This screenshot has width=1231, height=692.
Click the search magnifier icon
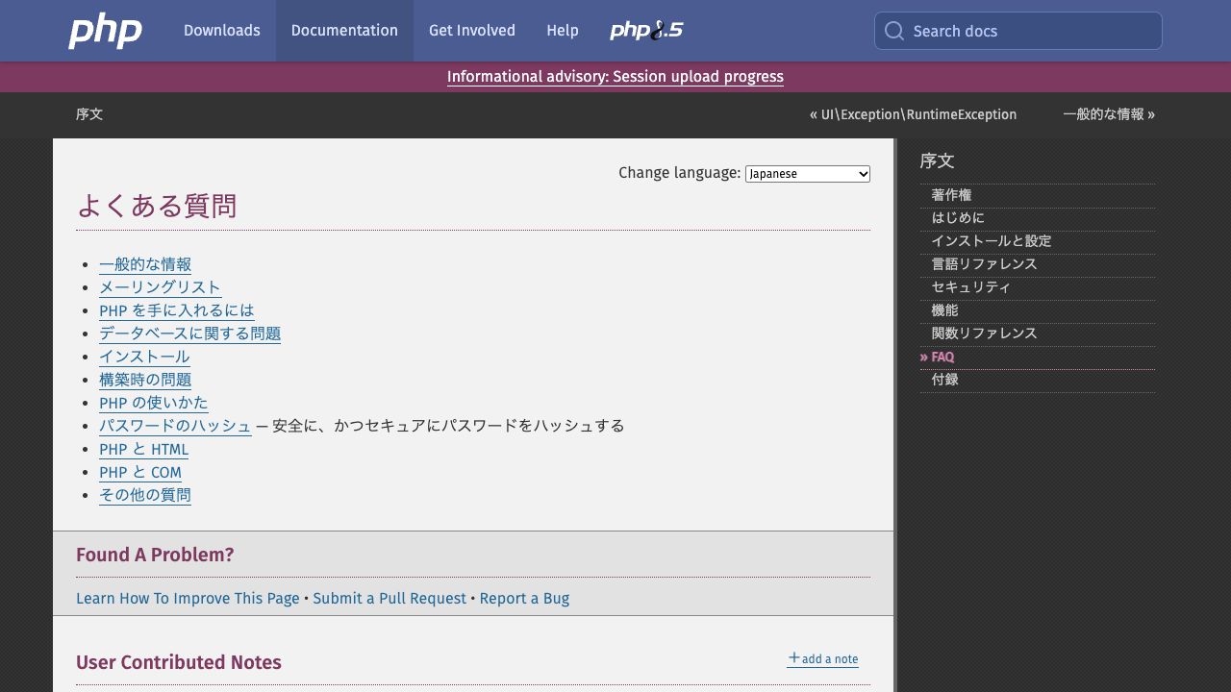tap(894, 31)
